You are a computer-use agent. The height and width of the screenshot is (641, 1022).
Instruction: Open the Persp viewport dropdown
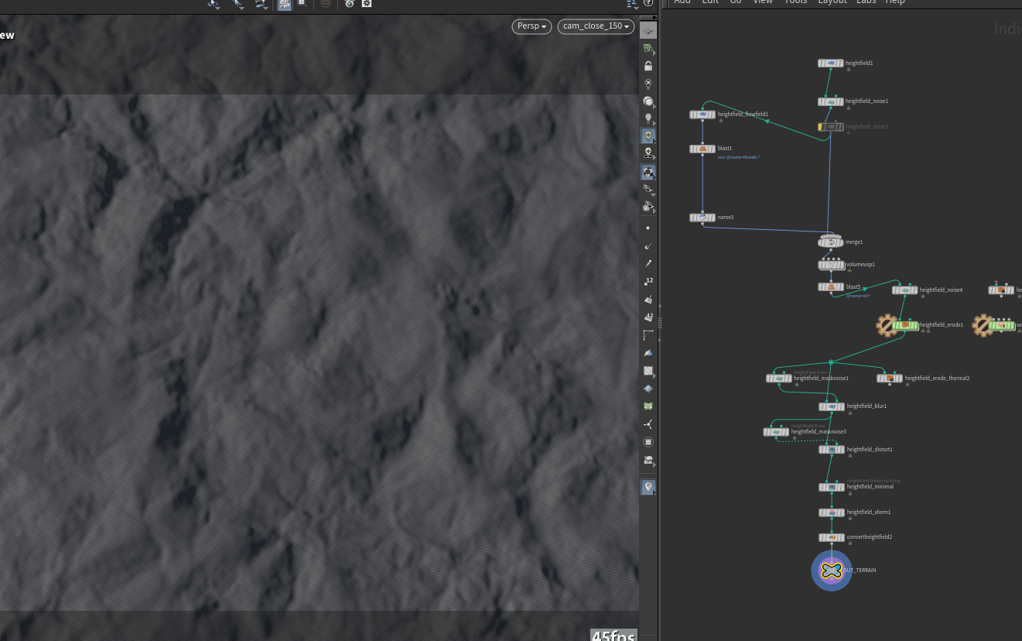[532, 26]
